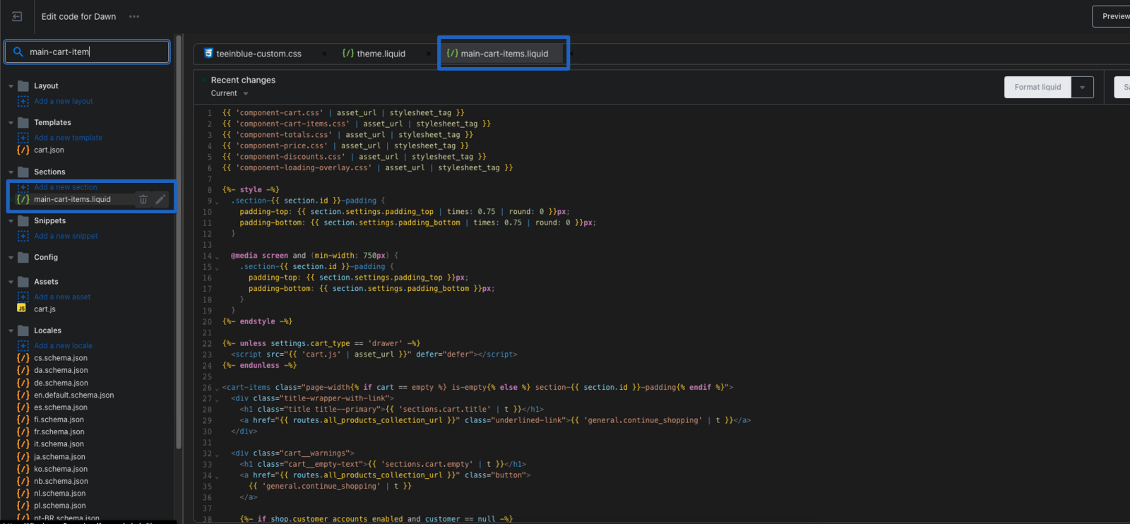
Task: Open fr.schema.json in Locales
Action: [59, 432]
